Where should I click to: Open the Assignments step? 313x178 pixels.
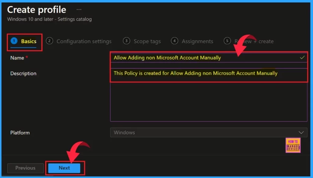pos(192,41)
